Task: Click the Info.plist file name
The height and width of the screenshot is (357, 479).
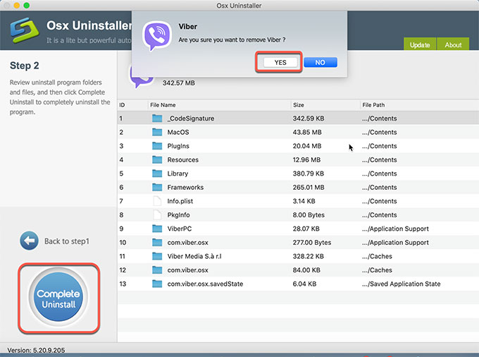Action: (180, 201)
